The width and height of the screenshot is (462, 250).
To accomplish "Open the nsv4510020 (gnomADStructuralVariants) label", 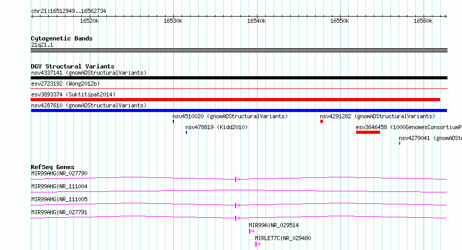I will coord(230,116).
